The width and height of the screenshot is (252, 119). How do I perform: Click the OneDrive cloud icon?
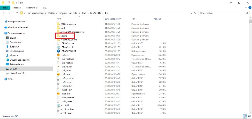click(6, 27)
